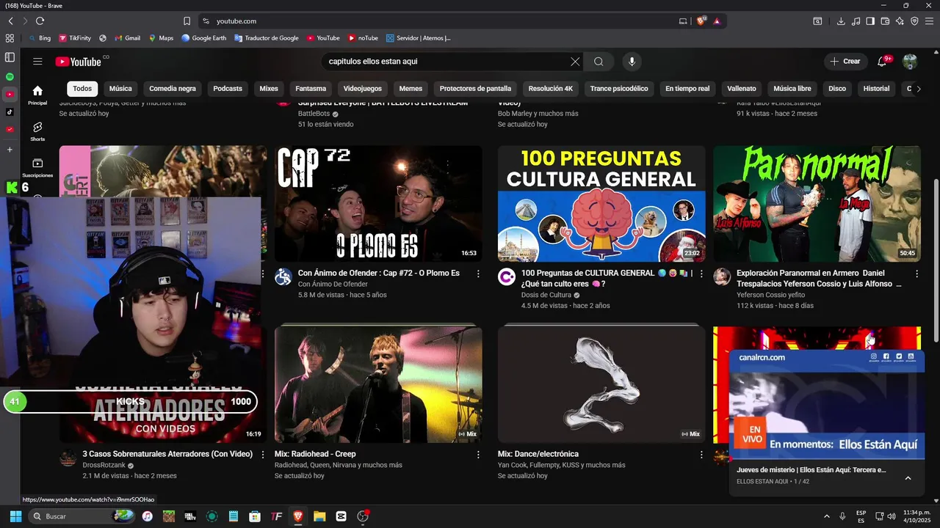The height and width of the screenshot is (528, 940).
Task: Click Windows taskbar Buscar search box
Action: coord(81,516)
